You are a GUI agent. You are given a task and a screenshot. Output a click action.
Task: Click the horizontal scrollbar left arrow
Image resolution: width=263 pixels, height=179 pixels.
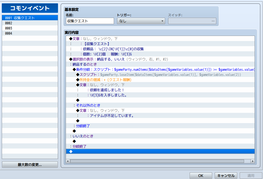68,161
